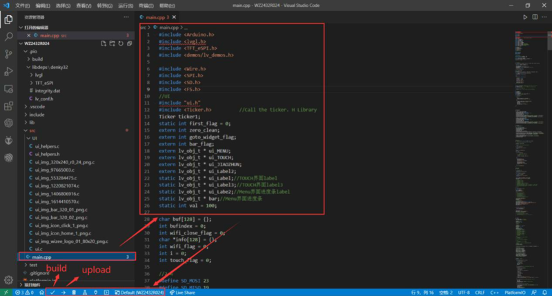The height and width of the screenshot is (296, 552).
Task: Click the feedback icon in status bar
Action: point(534,293)
